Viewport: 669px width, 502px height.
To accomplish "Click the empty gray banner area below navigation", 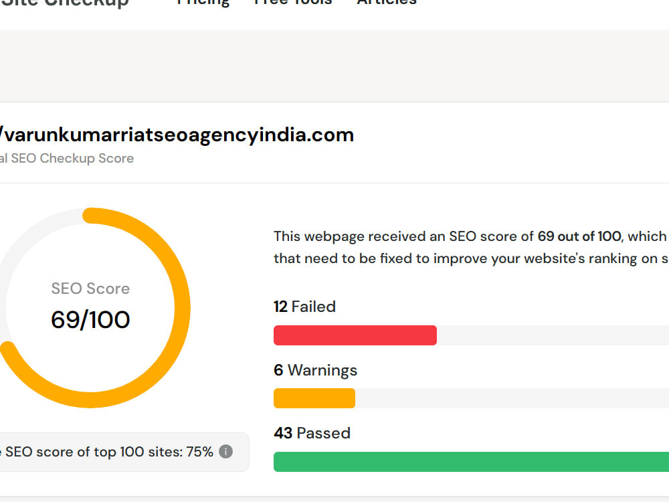I will tap(334, 66).
